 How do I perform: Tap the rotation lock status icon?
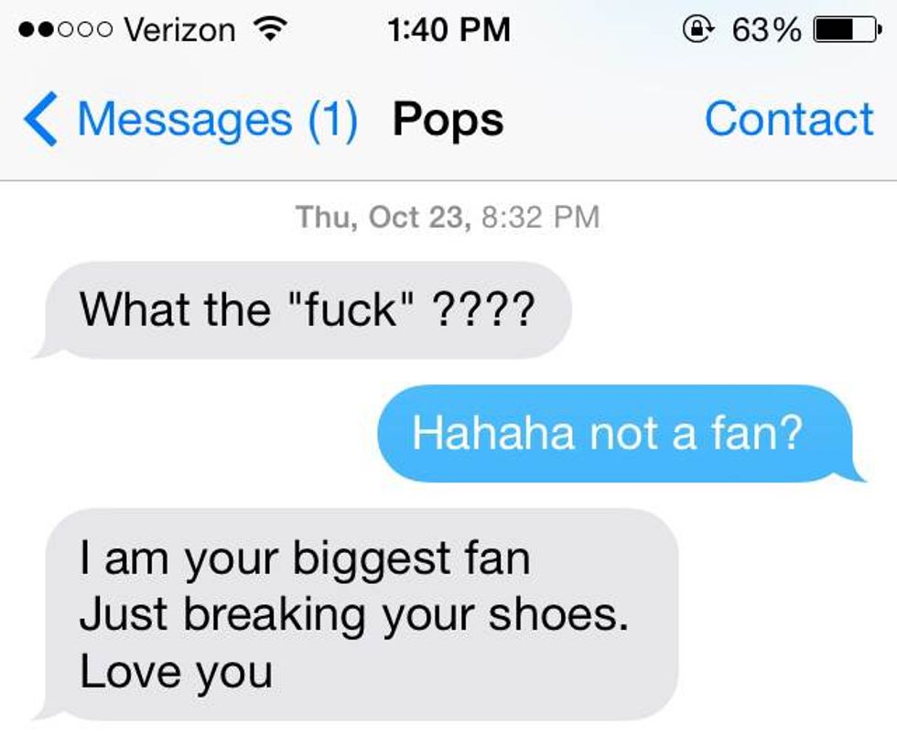point(700,29)
